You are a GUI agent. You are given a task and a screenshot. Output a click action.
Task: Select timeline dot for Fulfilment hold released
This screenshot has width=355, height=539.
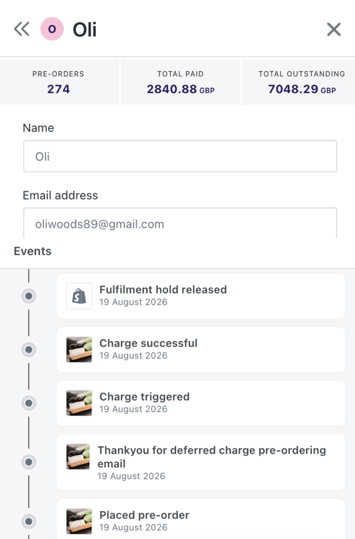[x=29, y=296]
